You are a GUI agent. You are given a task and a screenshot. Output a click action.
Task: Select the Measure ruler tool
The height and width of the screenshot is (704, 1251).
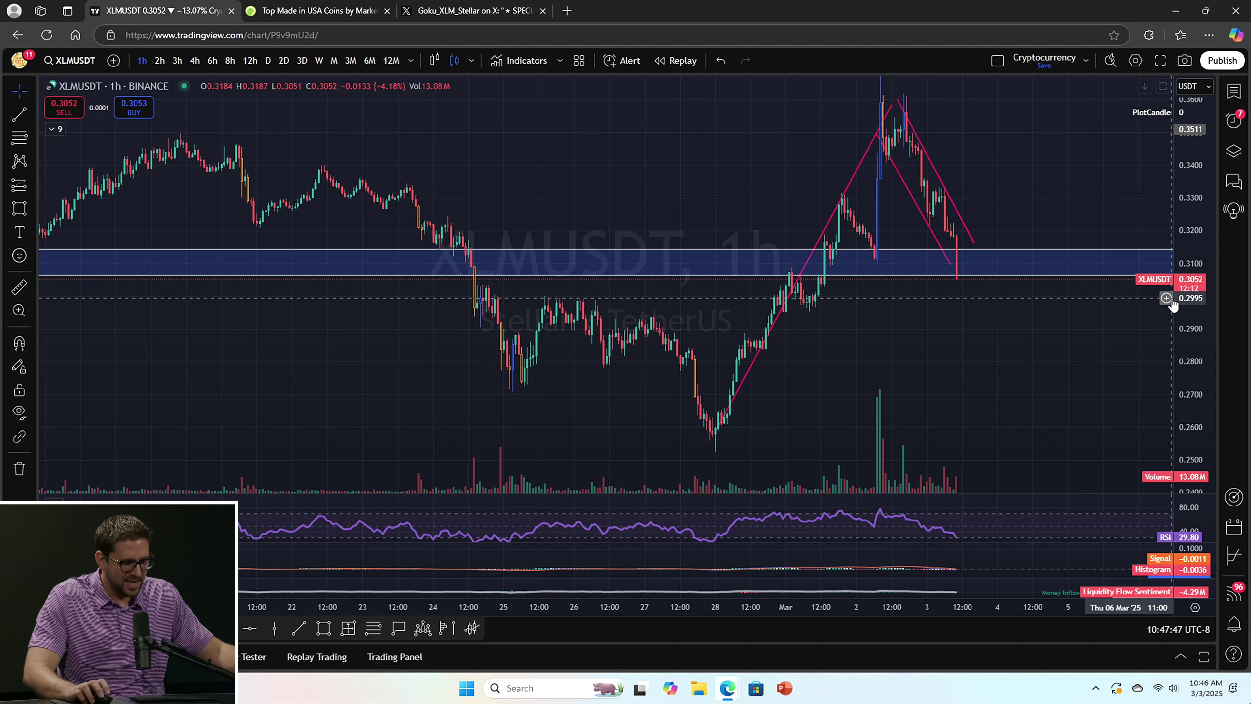(20, 287)
